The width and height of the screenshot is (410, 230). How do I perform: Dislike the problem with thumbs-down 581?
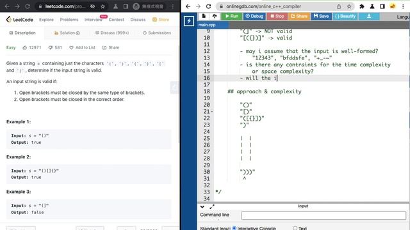click(55, 47)
